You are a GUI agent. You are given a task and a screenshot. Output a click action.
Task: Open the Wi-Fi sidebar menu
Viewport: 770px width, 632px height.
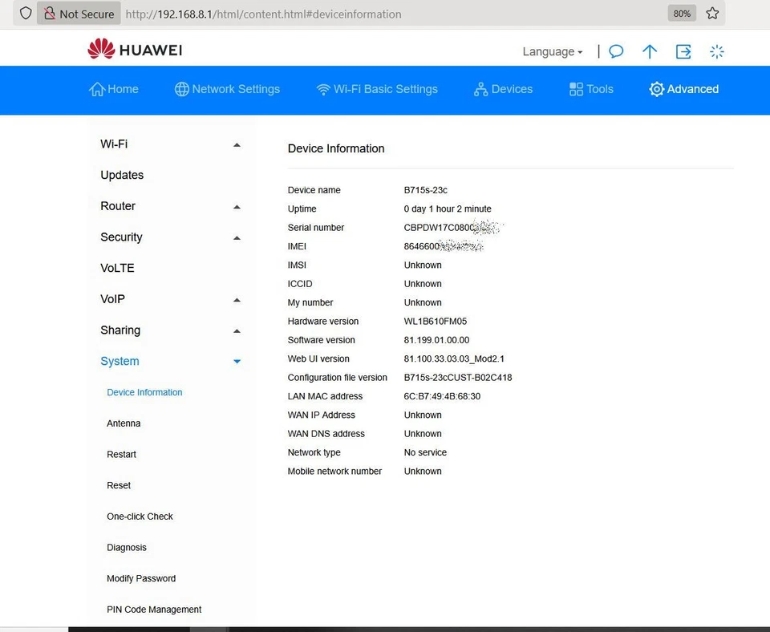tap(114, 144)
